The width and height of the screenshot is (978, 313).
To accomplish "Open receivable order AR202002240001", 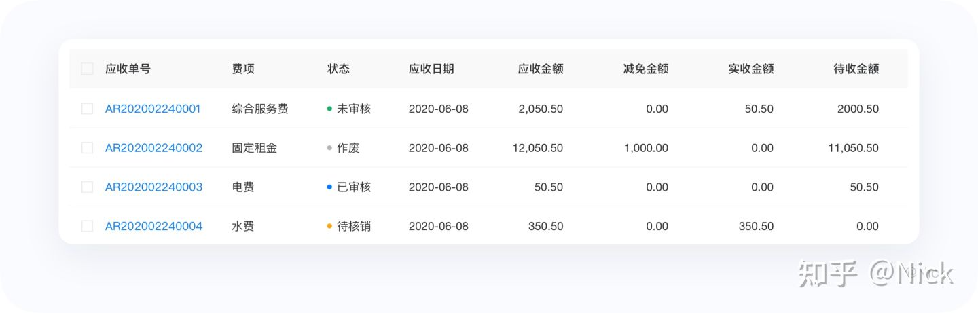I will click(x=153, y=109).
